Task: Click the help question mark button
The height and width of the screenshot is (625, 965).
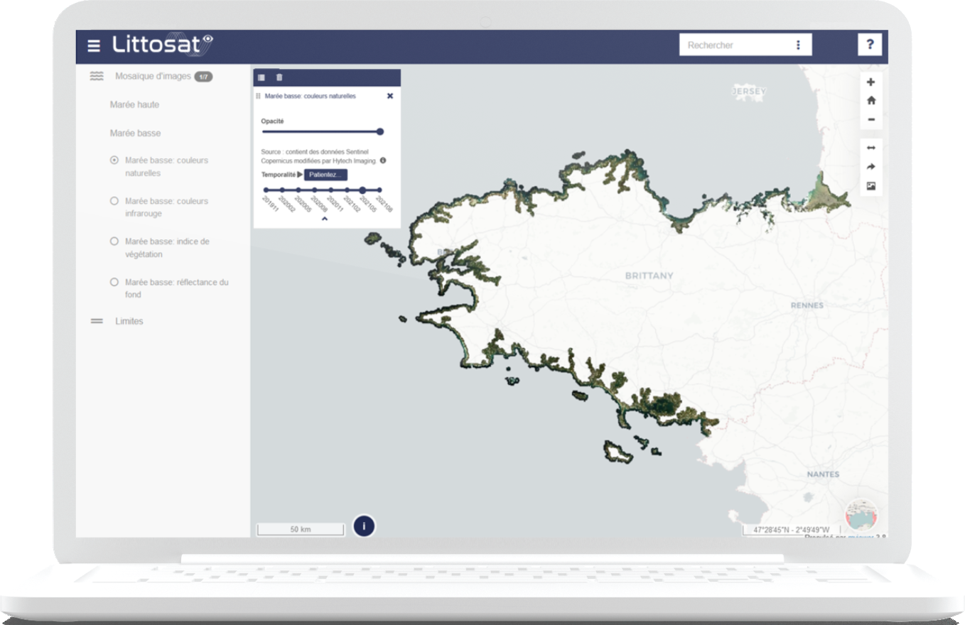Action: pyautogui.click(x=868, y=44)
